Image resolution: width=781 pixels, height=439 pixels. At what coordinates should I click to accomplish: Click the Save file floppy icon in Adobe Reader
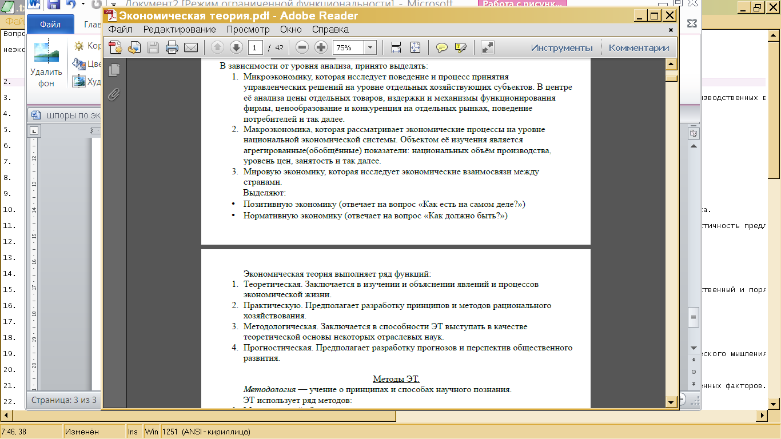153,47
